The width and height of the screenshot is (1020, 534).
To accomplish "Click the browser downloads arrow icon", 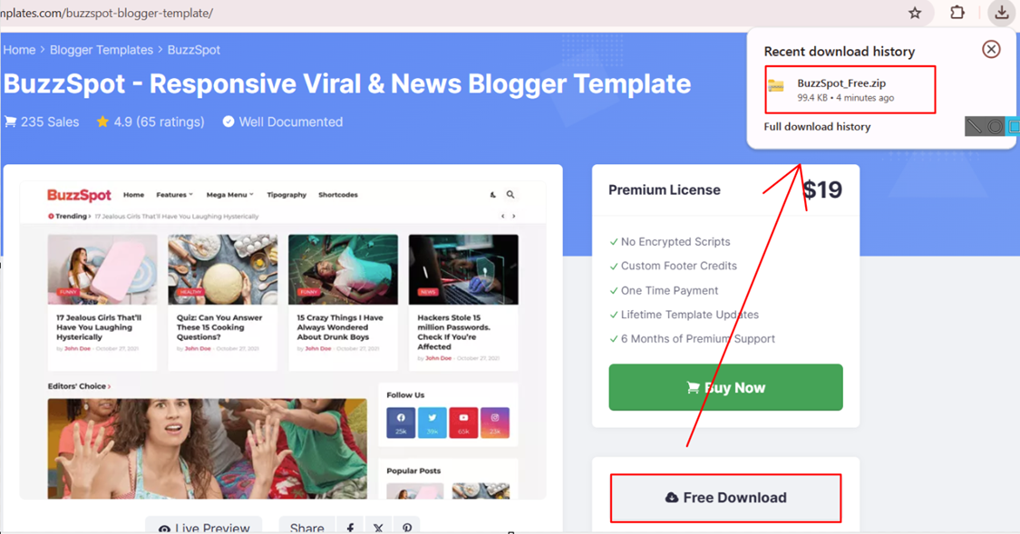I will pos(1002,13).
